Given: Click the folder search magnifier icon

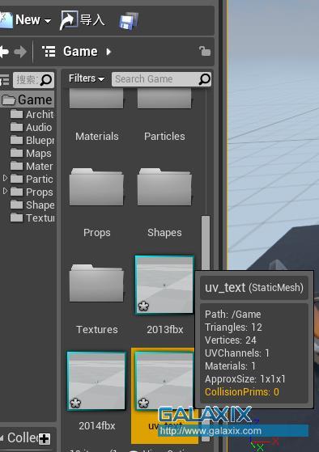Looking at the screenshot, I should click(46, 80).
